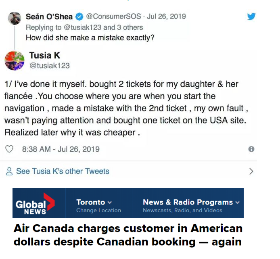Open the Air Canada charges customer headline
Image resolution: width=280 pixels, height=259 pixels.
128,235
